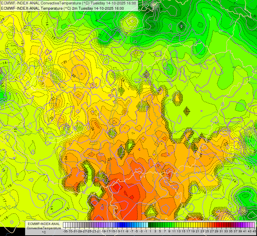
Task: Click the ConvectiveTemperature label in the legend
Action: [44, 228]
